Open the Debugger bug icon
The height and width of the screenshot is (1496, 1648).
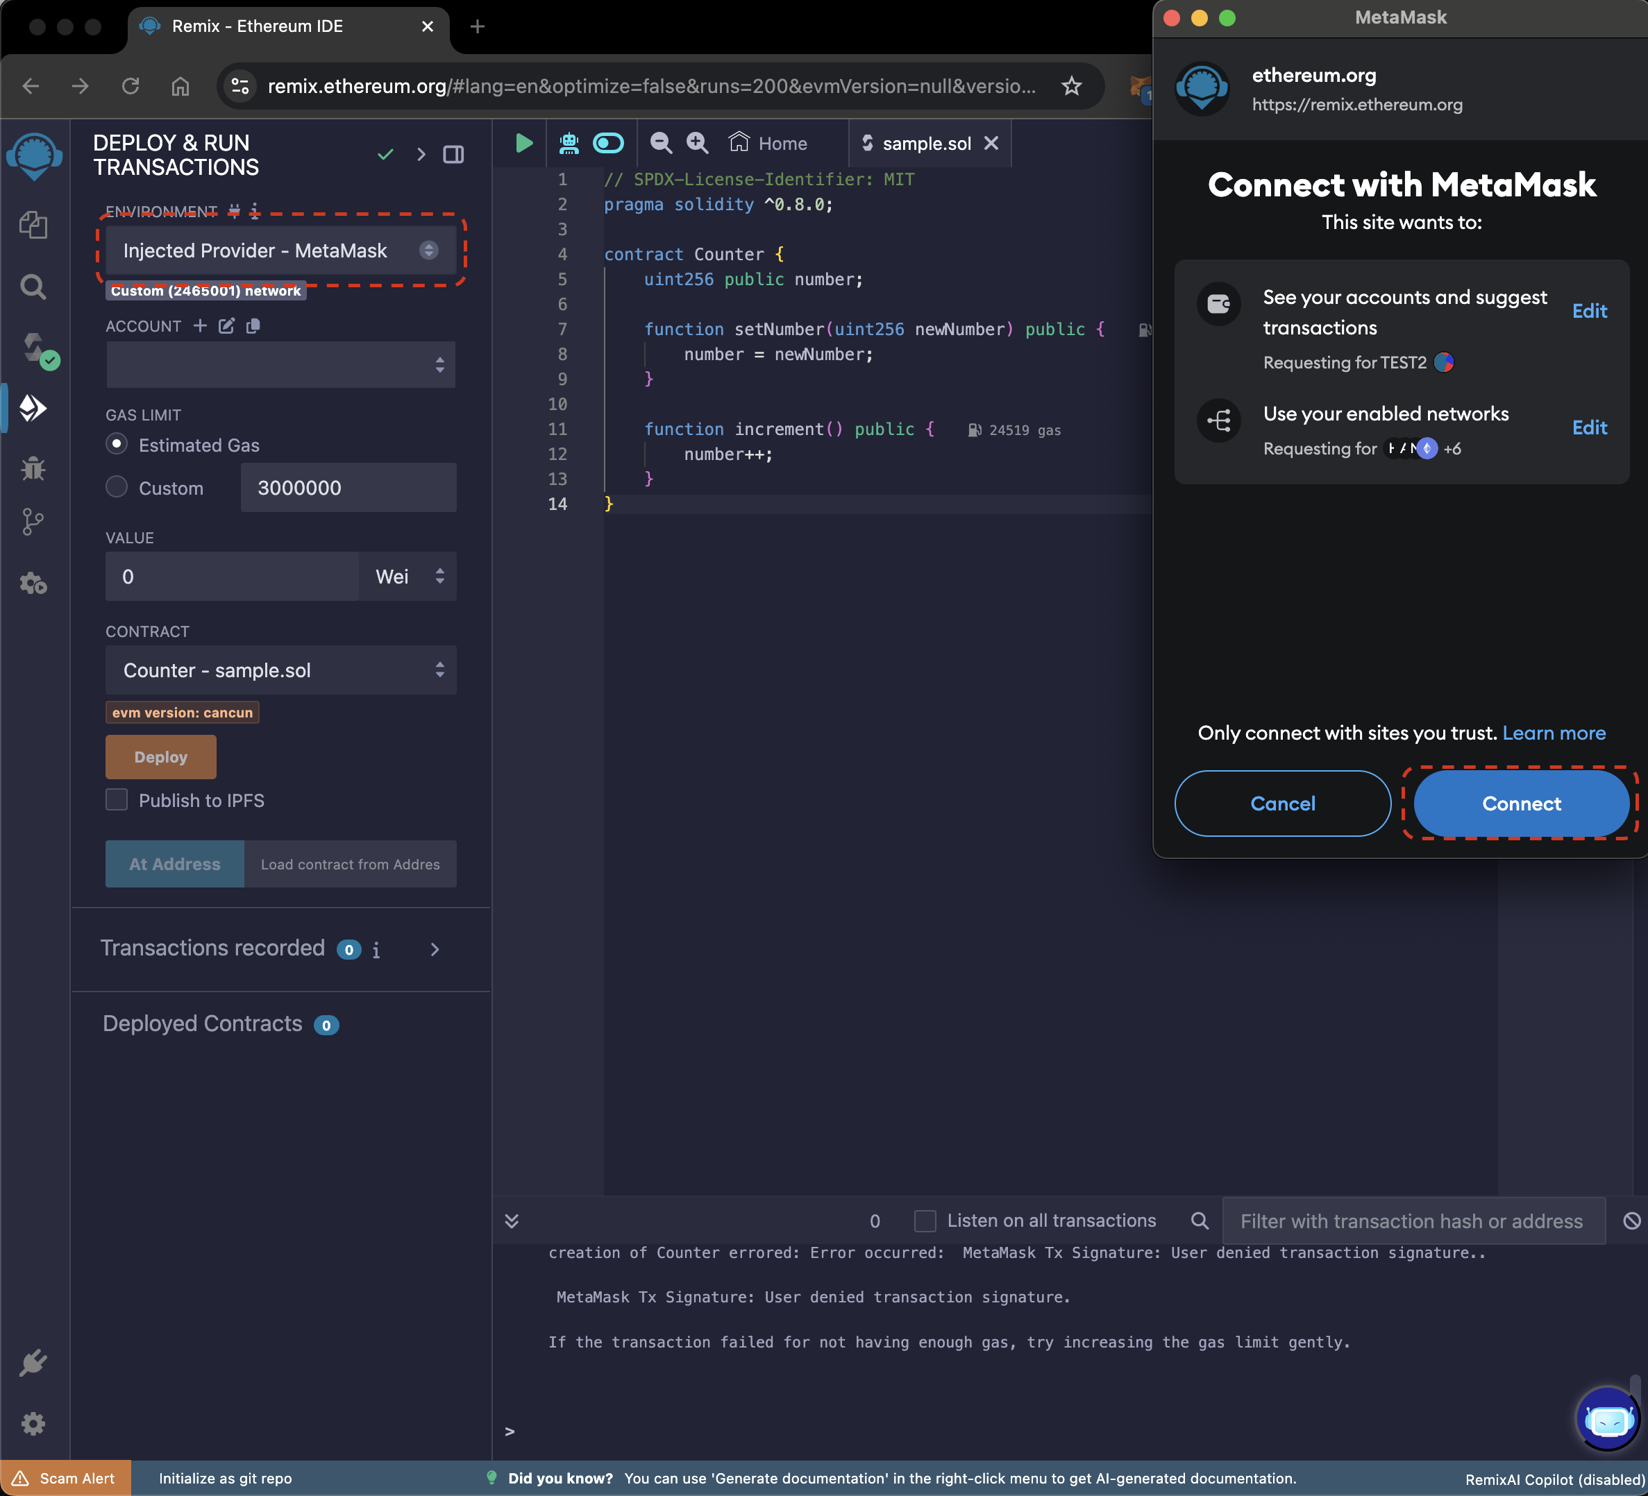[33, 468]
